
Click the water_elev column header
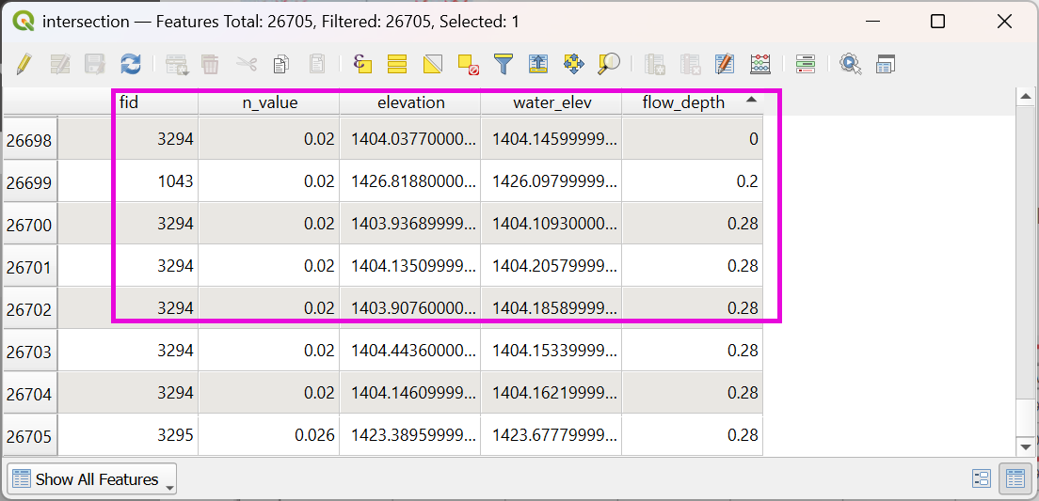(551, 102)
